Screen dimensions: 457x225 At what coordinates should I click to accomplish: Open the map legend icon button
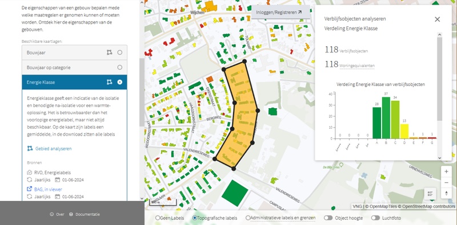click(430, 193)
